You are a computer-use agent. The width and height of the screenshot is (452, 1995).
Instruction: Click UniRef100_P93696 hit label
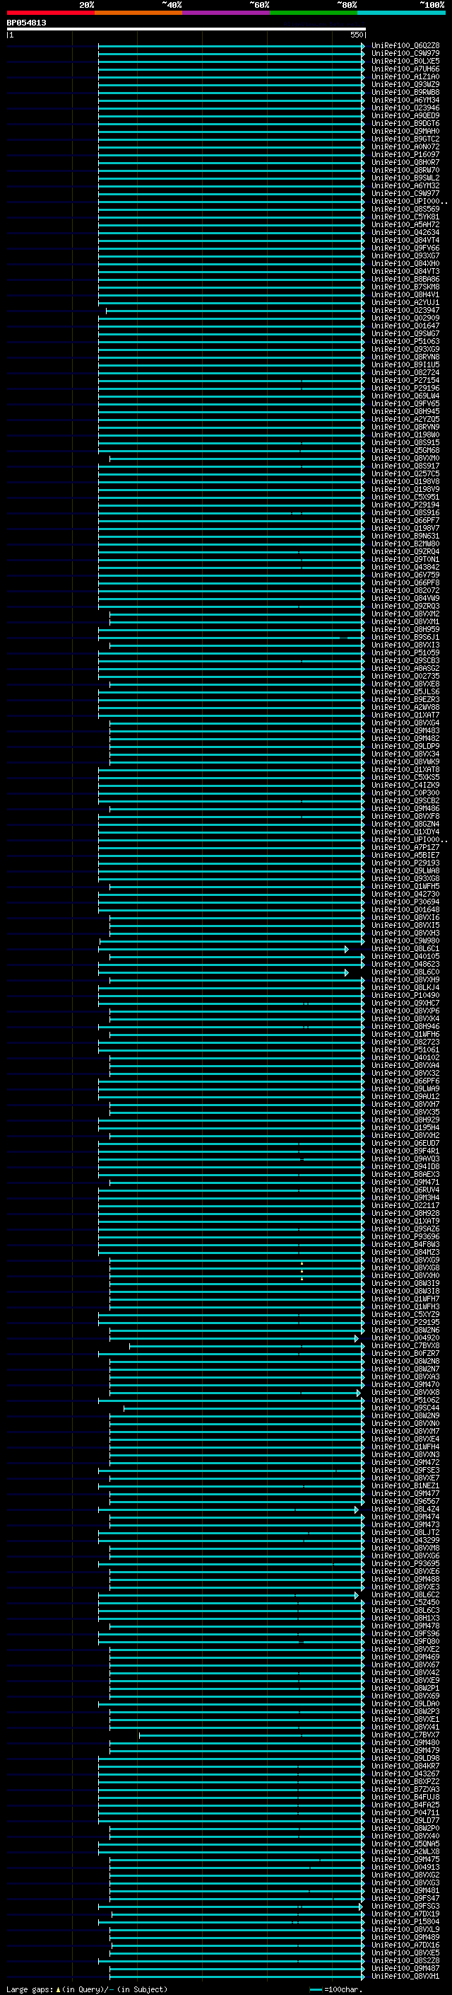click(x=405, y=1237)
